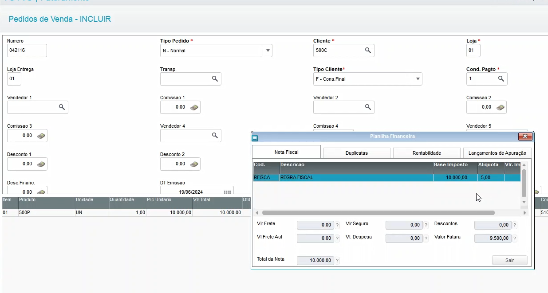Click tax grid scroll-right arrow
The height and width of the screenshot is (293, 548).
click(525, 213)
